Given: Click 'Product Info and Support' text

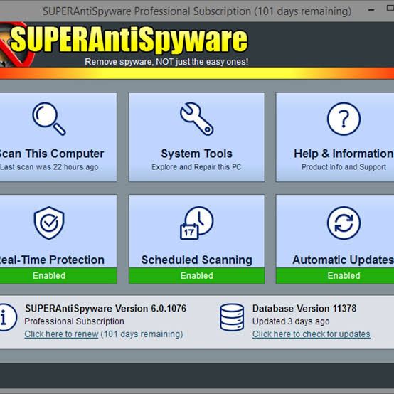Looking at the screenshot, I should point(344,167).
